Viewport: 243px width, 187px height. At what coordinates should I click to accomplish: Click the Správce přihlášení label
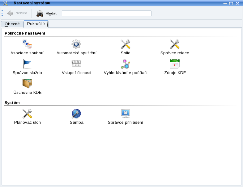click(126, 123)
